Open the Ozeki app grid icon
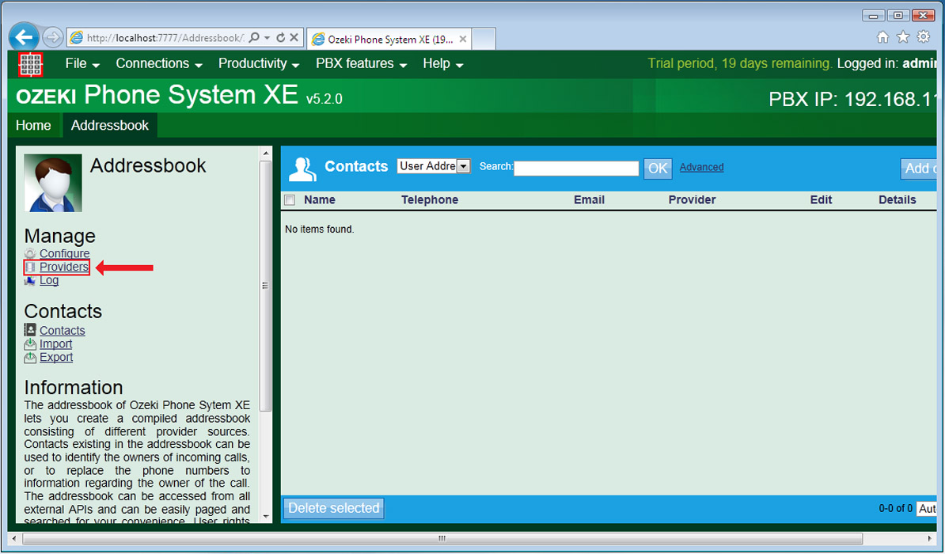Image resolution: width=945 pixels, height=554 pixels. coord(30,64)
